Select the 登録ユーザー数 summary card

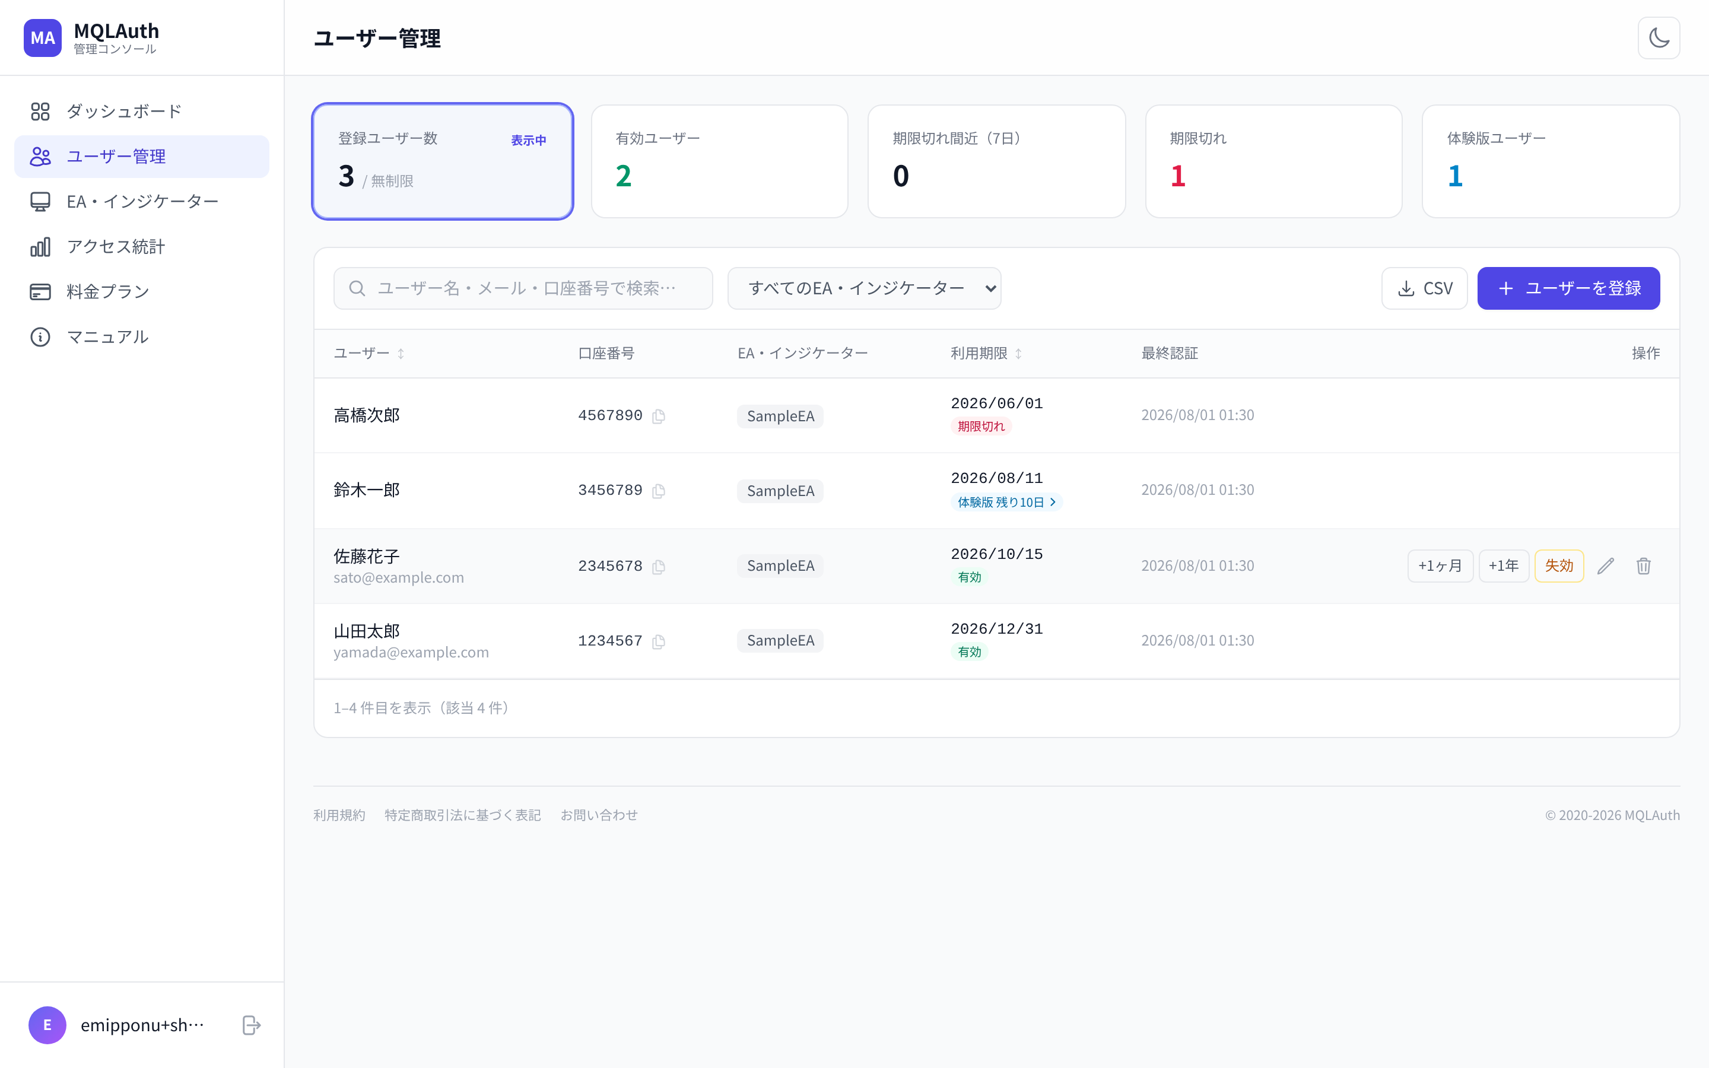443,161
